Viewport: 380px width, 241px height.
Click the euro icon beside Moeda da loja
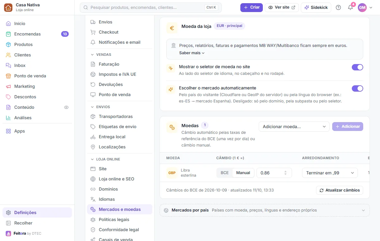point(172,28)
